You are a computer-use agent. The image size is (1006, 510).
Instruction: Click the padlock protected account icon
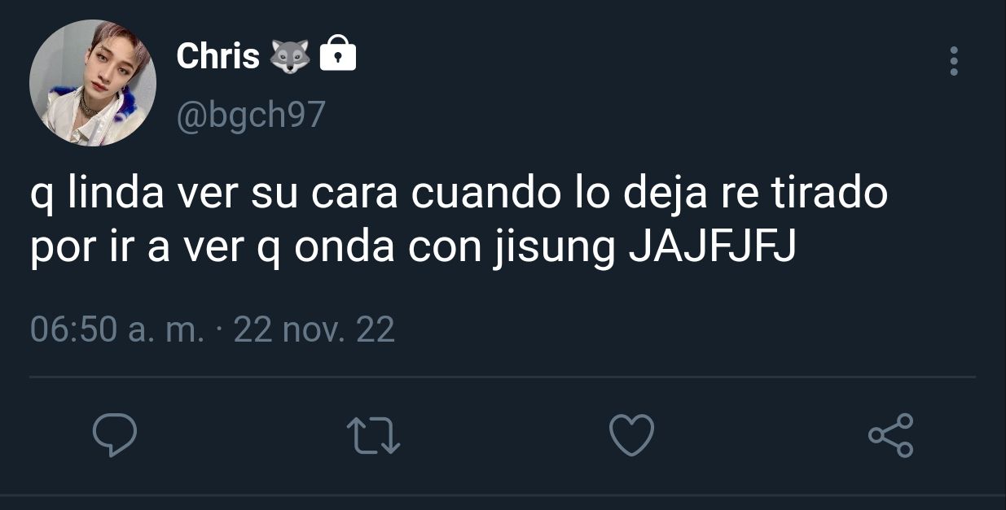[x=338, y=56]
